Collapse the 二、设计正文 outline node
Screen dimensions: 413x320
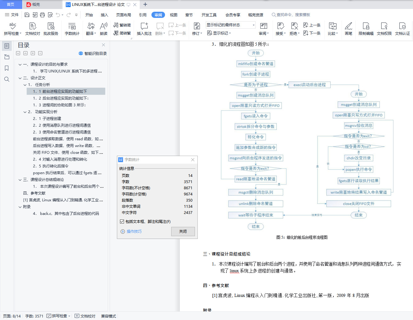click(20, 78)
